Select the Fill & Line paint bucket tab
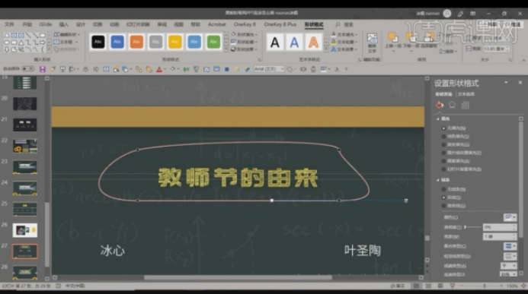 [440, 105]
